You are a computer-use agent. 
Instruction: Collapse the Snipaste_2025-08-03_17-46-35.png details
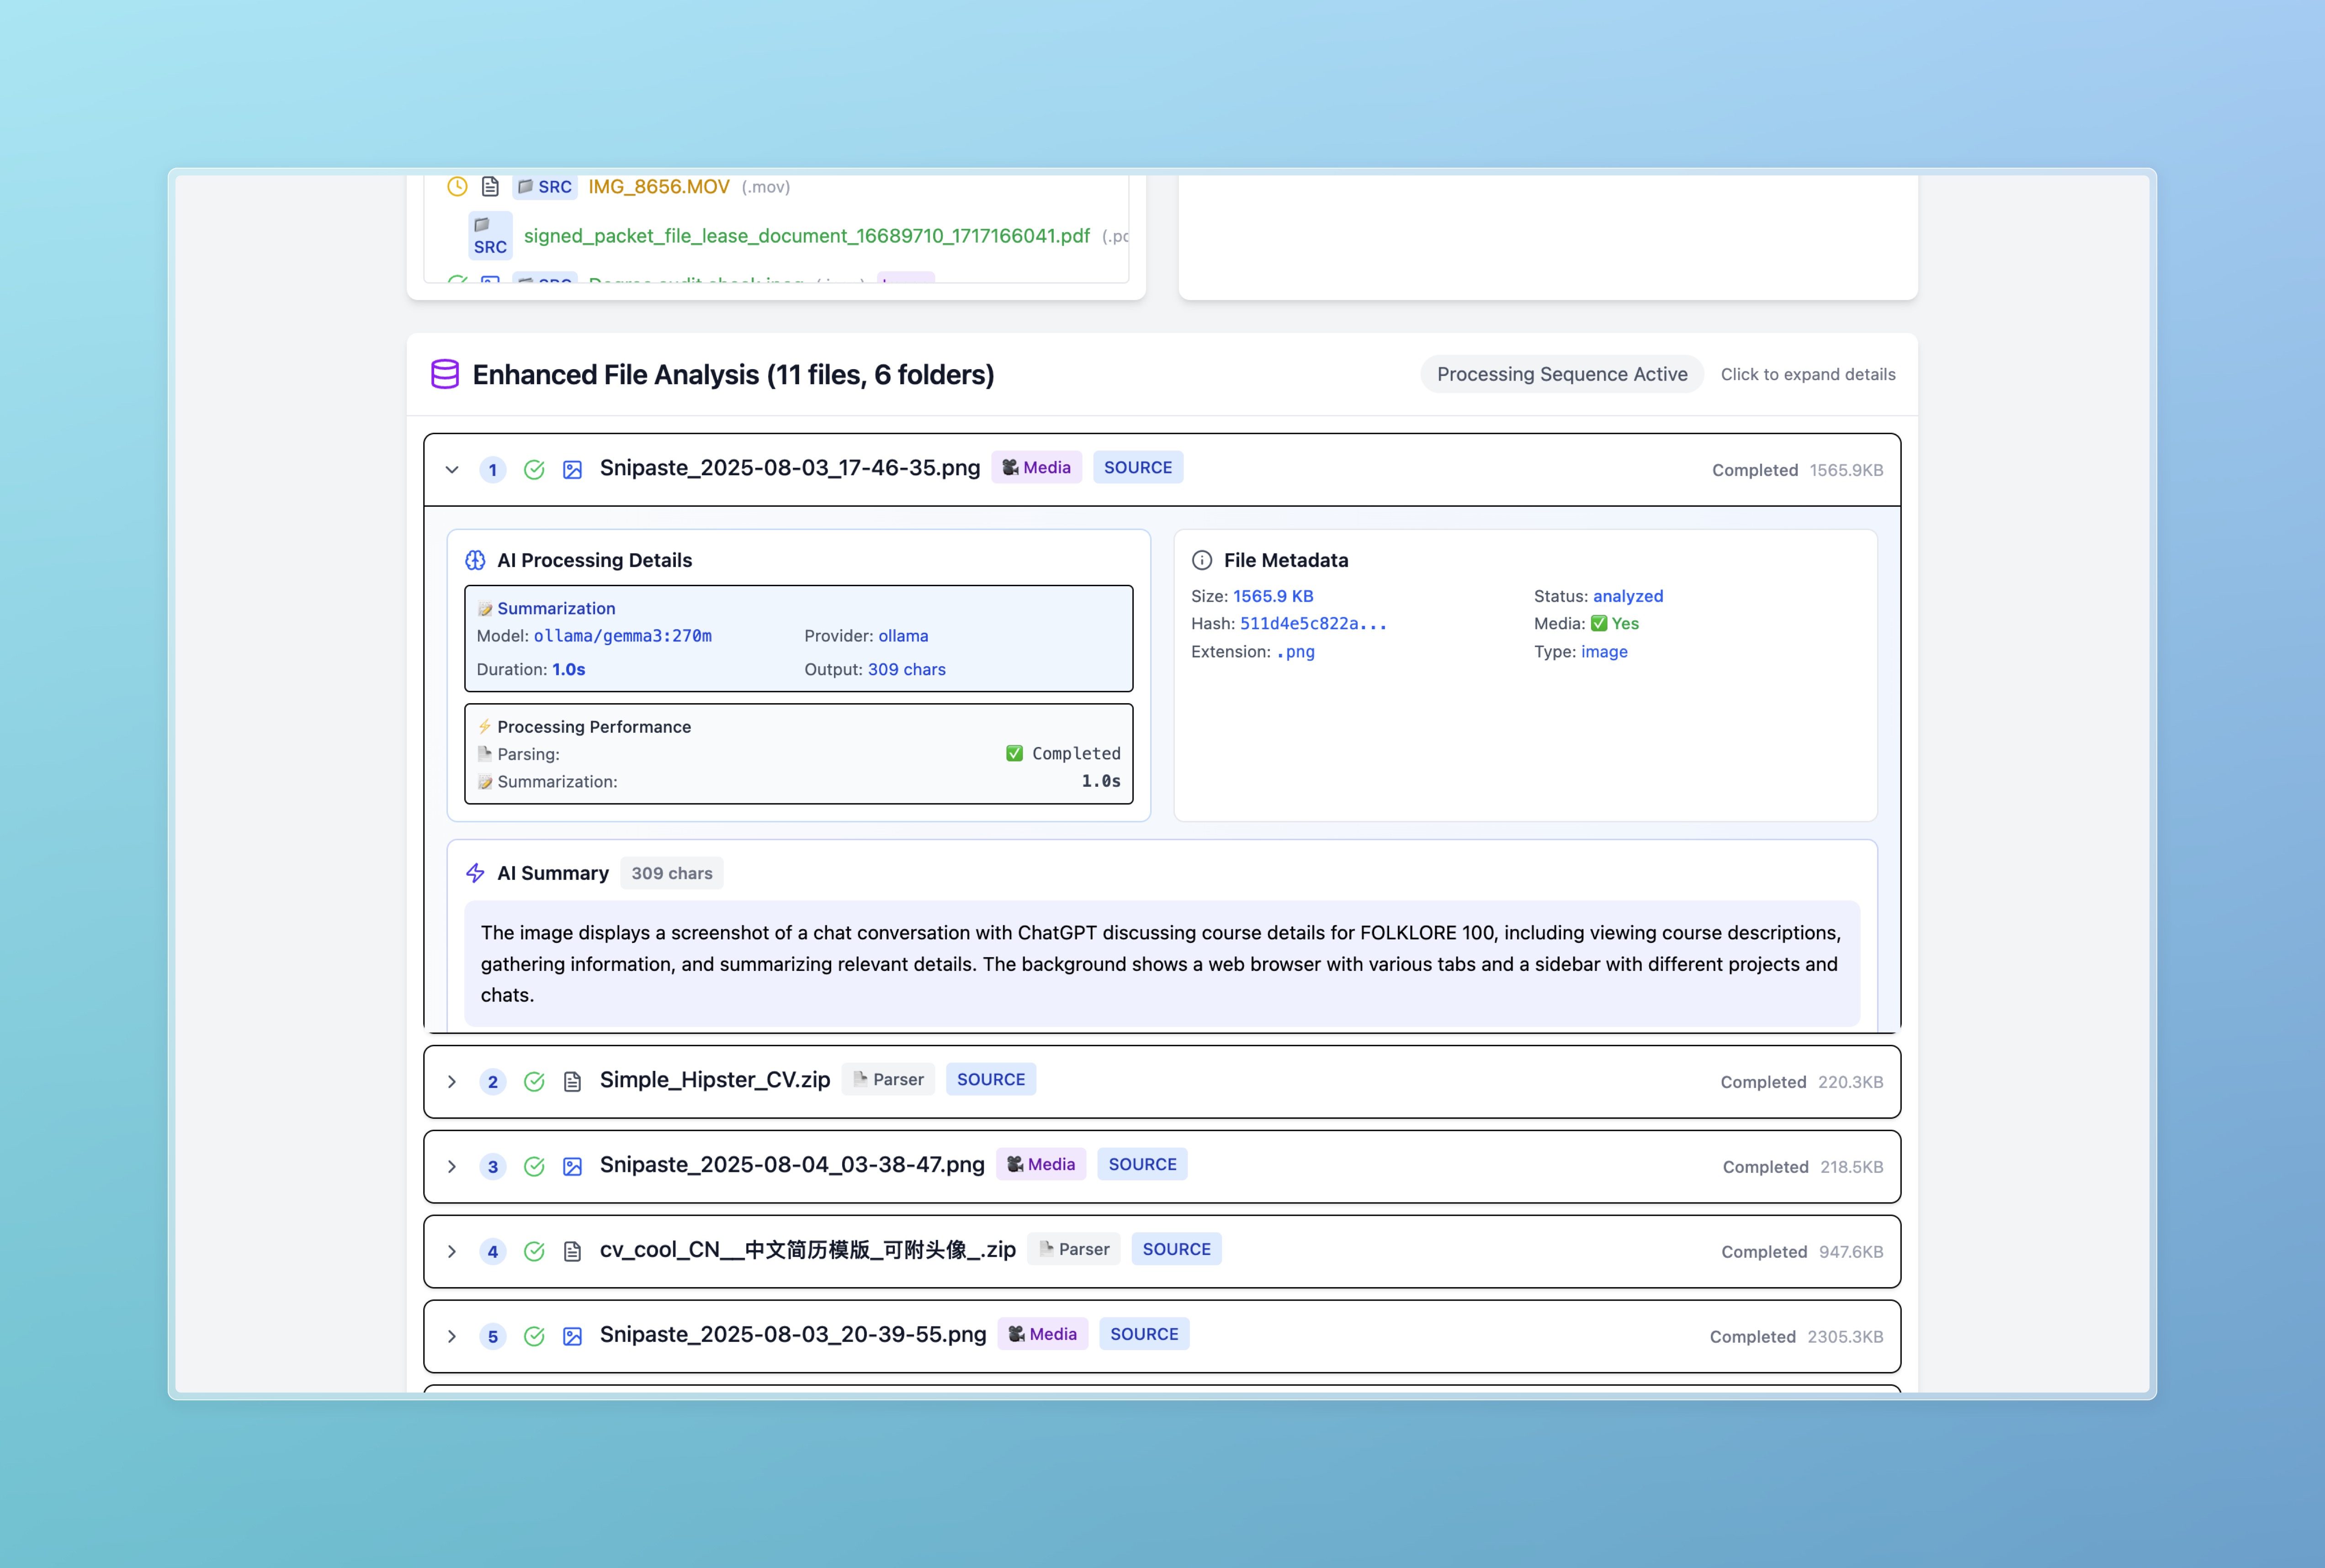point(452,470)
